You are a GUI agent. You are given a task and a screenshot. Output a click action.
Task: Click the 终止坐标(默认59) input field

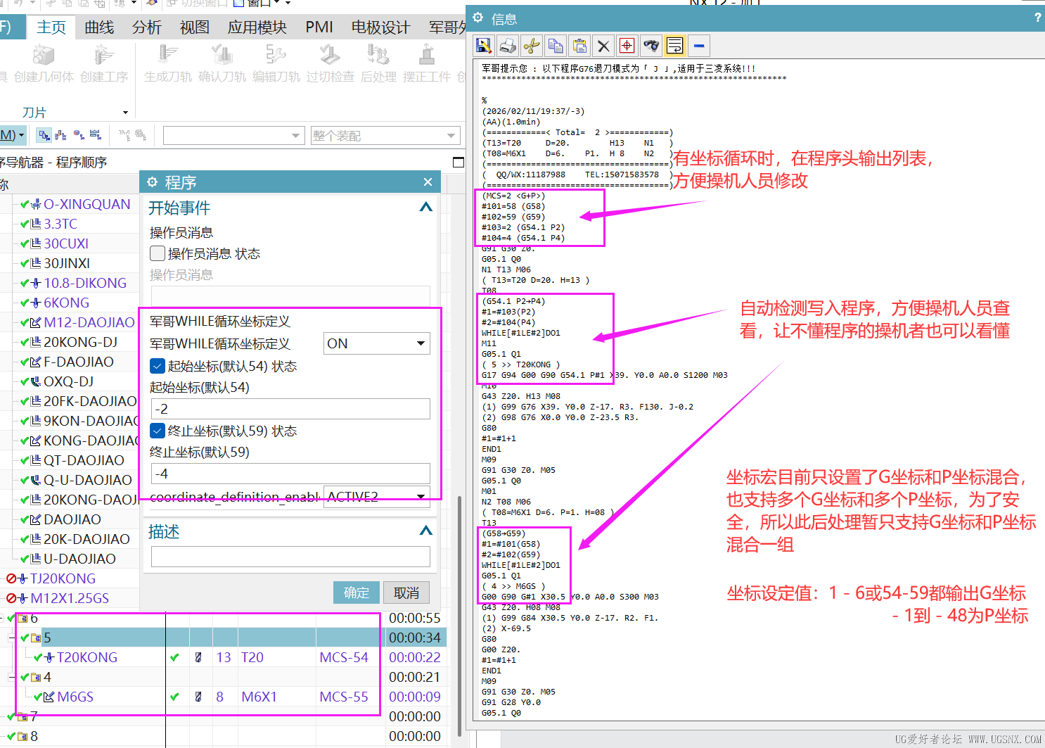point(290,474)
